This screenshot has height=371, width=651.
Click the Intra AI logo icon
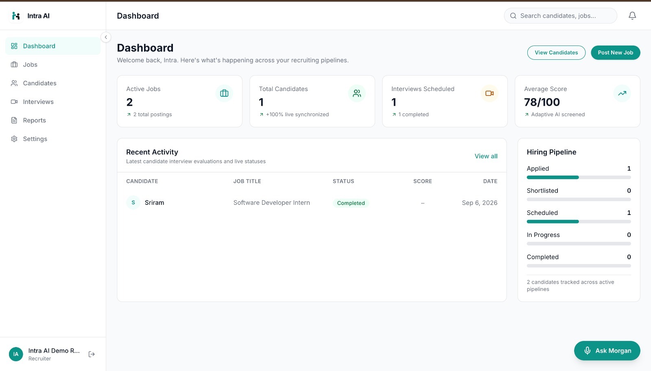tap(16, 16)
